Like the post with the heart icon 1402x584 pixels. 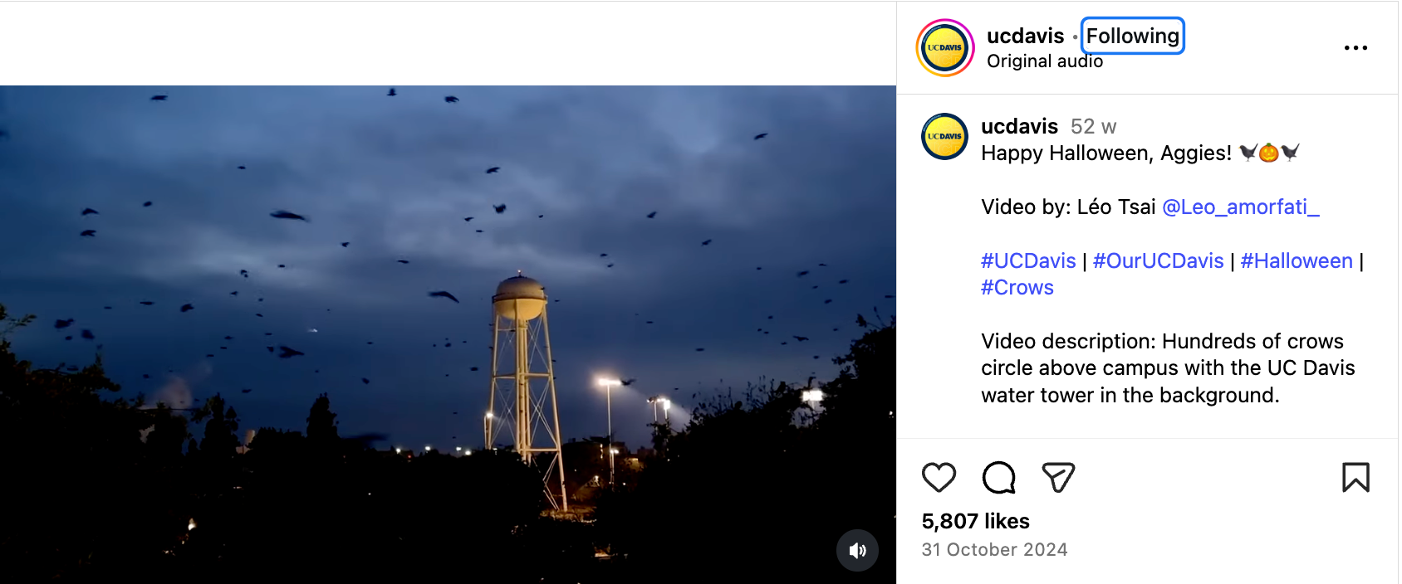[x=939, y=478]
